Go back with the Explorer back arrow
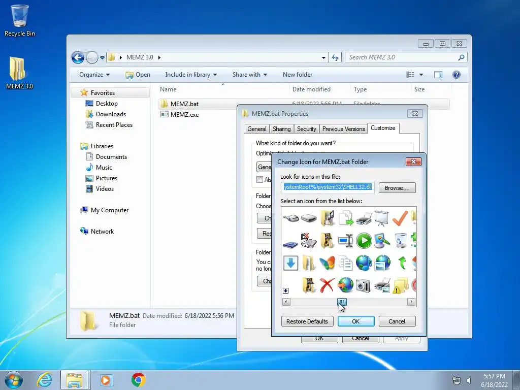520x390 pixels. pyautogui.click(x=78, y=57)
